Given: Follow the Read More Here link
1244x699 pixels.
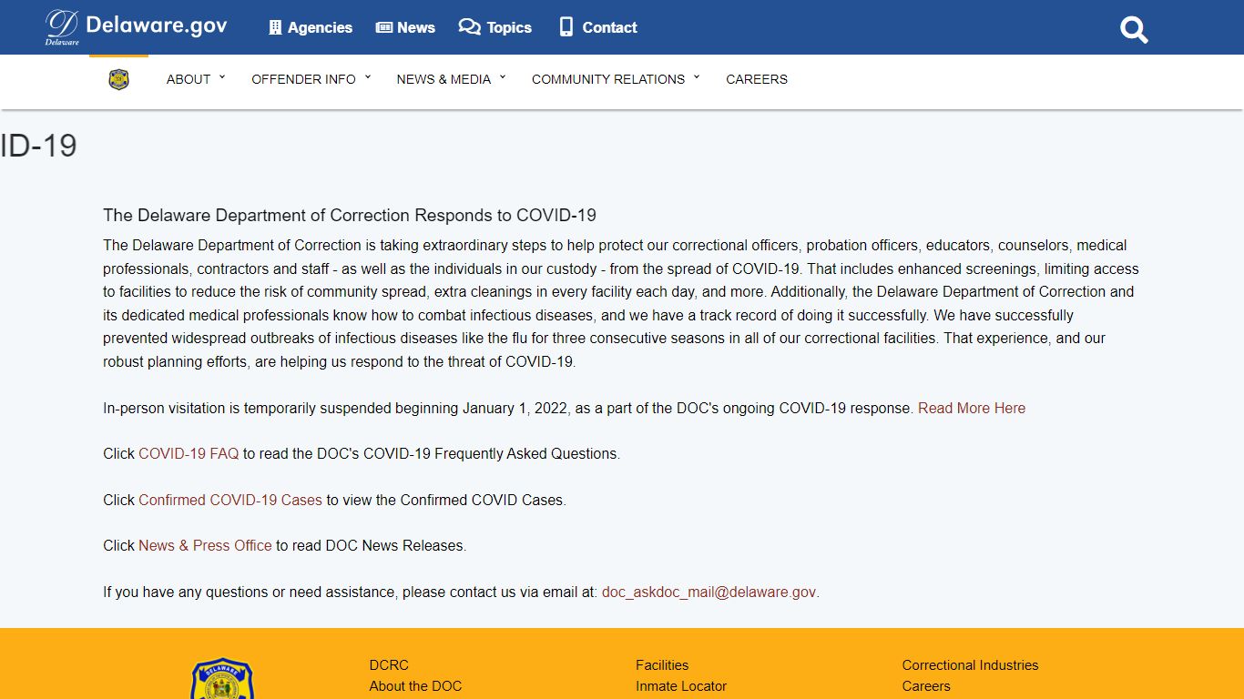Looking at the screenshot, I should pyautogui.click(x=972, y=408).
